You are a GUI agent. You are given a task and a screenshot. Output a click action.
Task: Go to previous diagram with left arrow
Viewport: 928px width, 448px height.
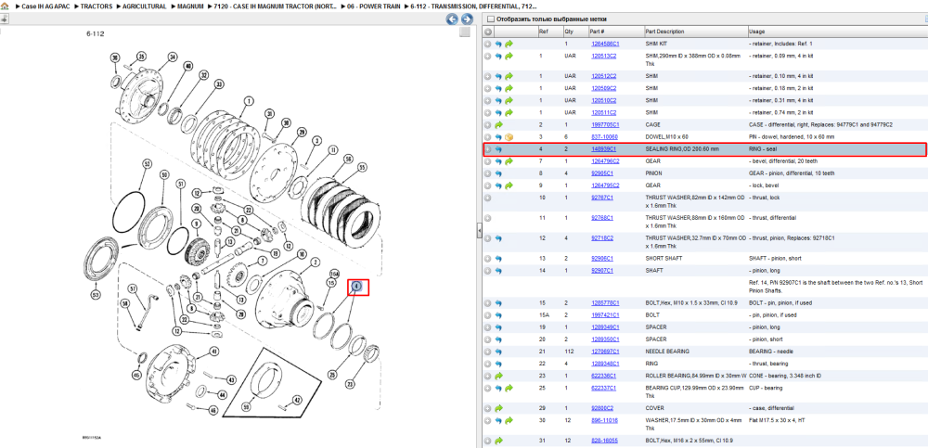pos(452,19)
